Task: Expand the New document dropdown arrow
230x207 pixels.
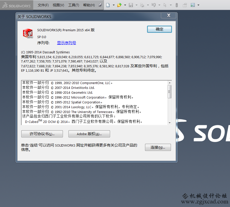Action: [114, 5]
